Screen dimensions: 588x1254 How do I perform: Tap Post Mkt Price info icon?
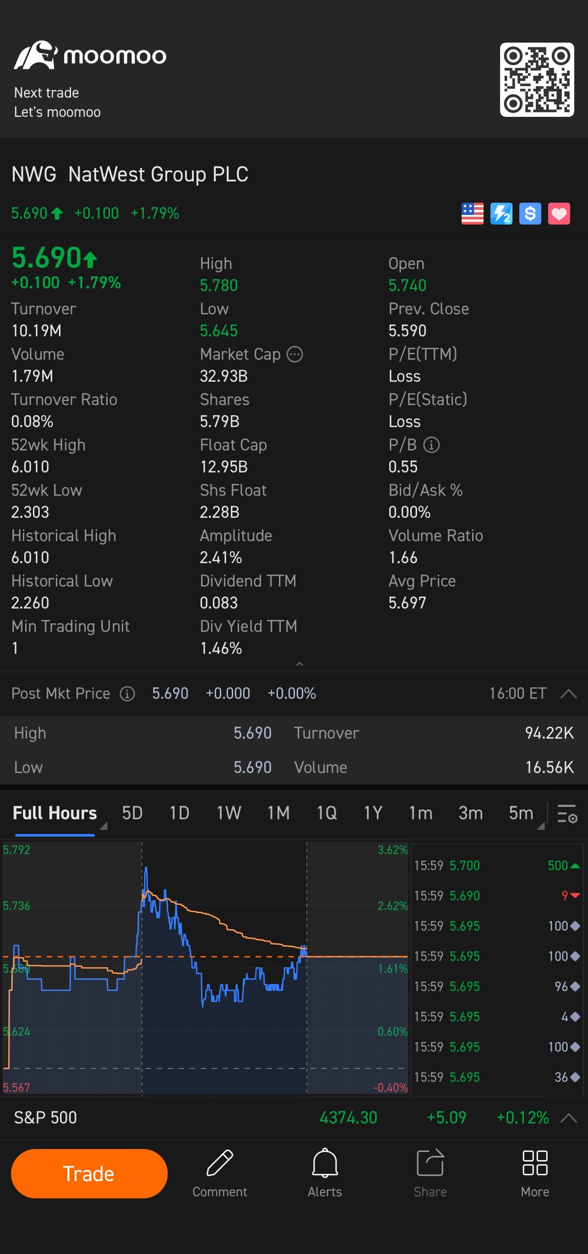pos(127,694)
